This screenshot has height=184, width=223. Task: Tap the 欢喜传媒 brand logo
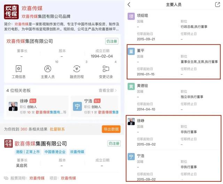click(x=11, y=12)
